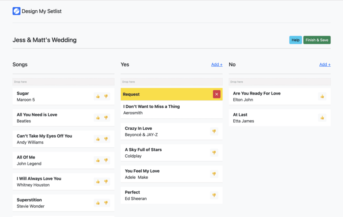Thumbs down Superstition by Stevie Wonder
Image resolution: width=343 pixels, height=217 pixels.
(x=106, y=203)
